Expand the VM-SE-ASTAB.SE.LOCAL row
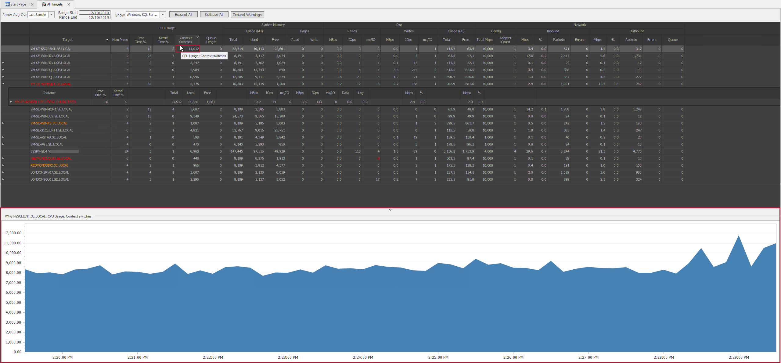 [3, 137]
